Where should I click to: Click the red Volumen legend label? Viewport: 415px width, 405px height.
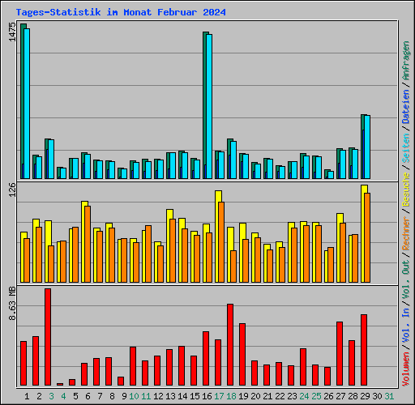coord(406,369)
